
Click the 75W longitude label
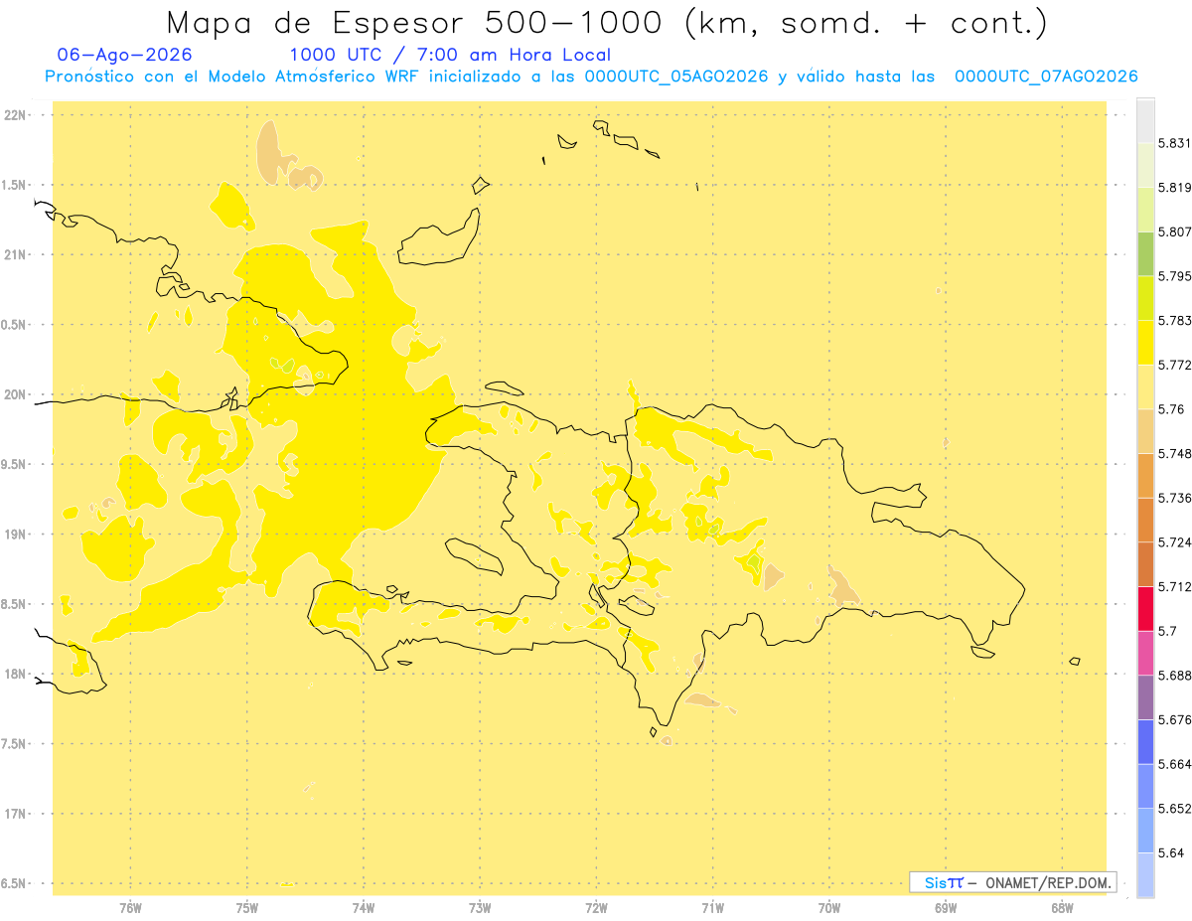tap(246, 908)
